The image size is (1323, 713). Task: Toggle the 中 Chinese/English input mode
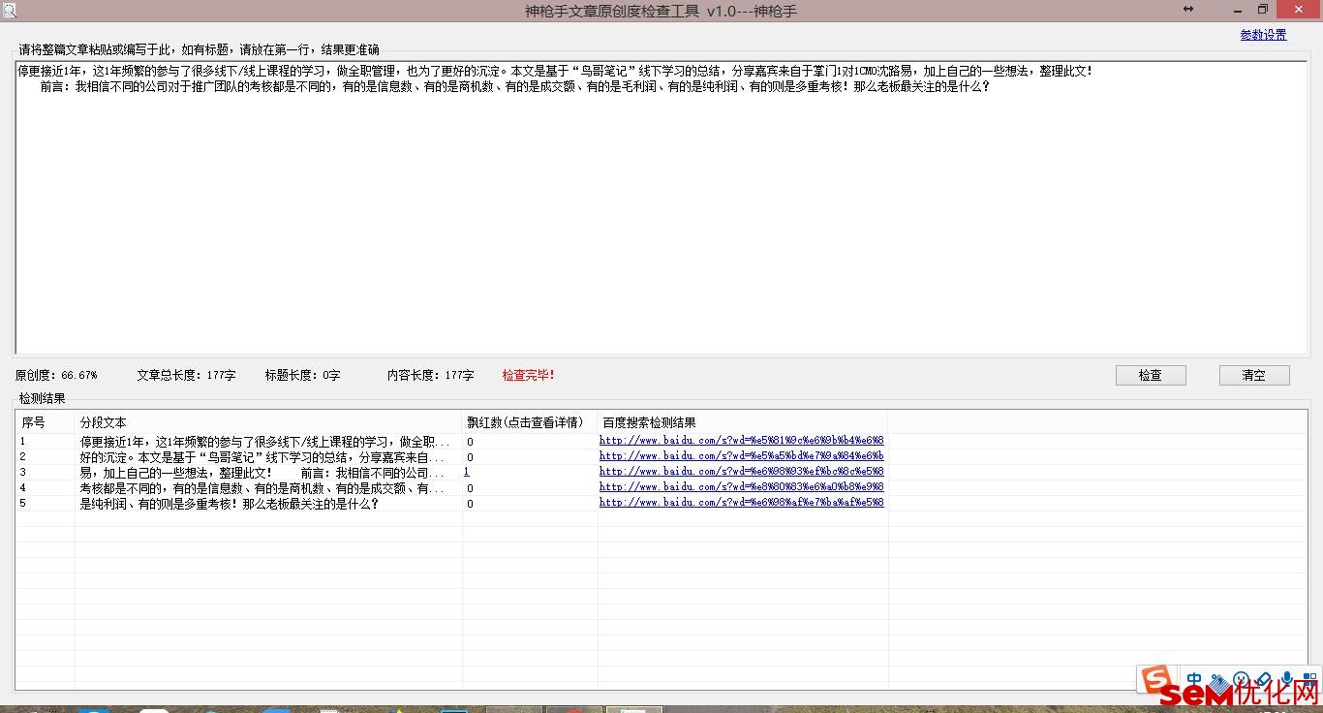pyautogui.click(x=1194, y=680)
